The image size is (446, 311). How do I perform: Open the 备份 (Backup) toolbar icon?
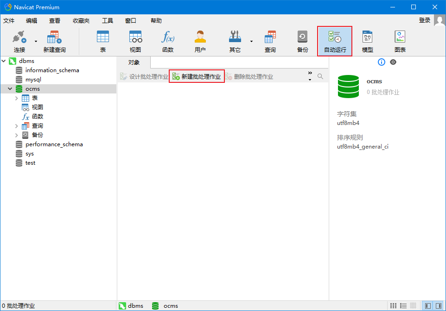point(302,41)
